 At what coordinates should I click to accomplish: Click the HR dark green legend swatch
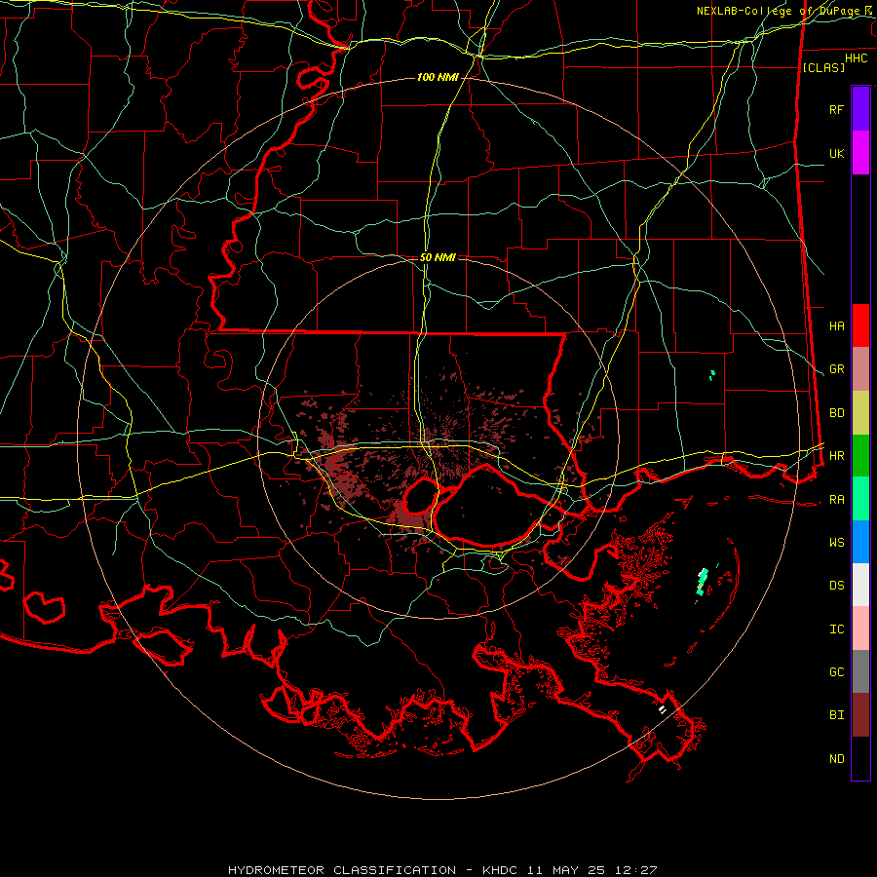(x=860, y=456)
